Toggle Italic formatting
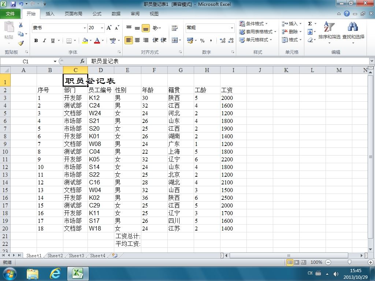 (x=44, y=41)
